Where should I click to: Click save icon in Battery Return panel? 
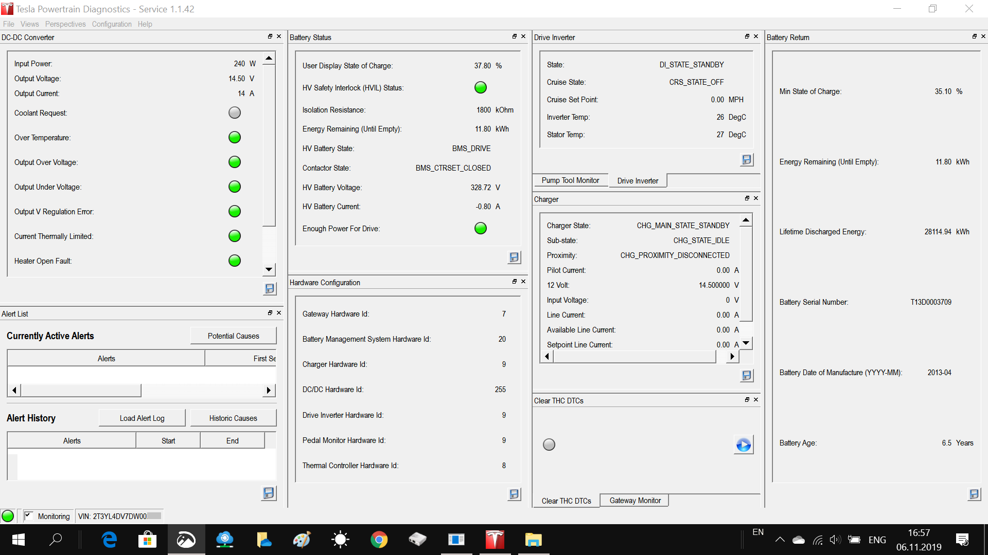pos(974,494)
